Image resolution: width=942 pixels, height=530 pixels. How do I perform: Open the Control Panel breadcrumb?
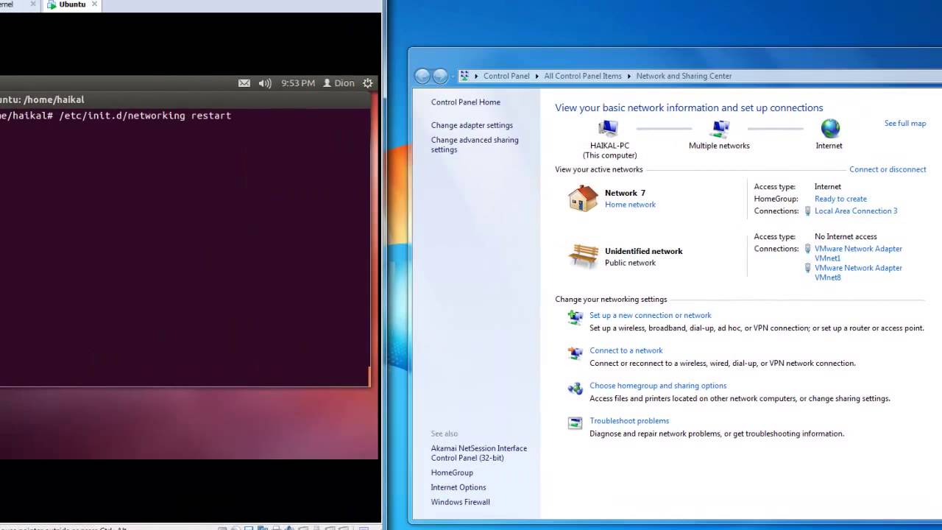506,76
